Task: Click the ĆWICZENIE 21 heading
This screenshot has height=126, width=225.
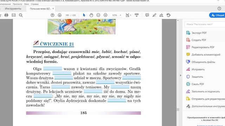Action: click(57, 44)
